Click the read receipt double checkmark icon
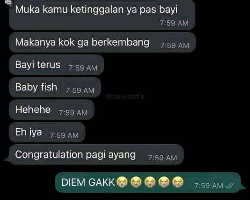The height and width of the screenshot is (200, 250). click(x=230, y=185)
